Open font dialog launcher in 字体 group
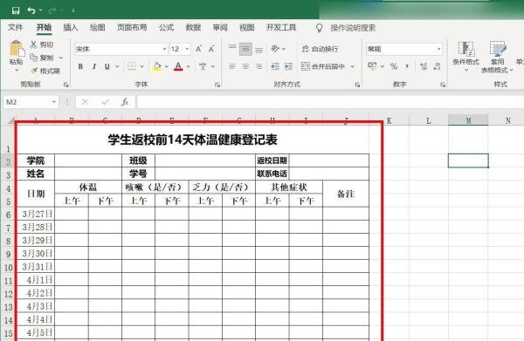Viewport: 524px width, 341px height. [217, 85]
